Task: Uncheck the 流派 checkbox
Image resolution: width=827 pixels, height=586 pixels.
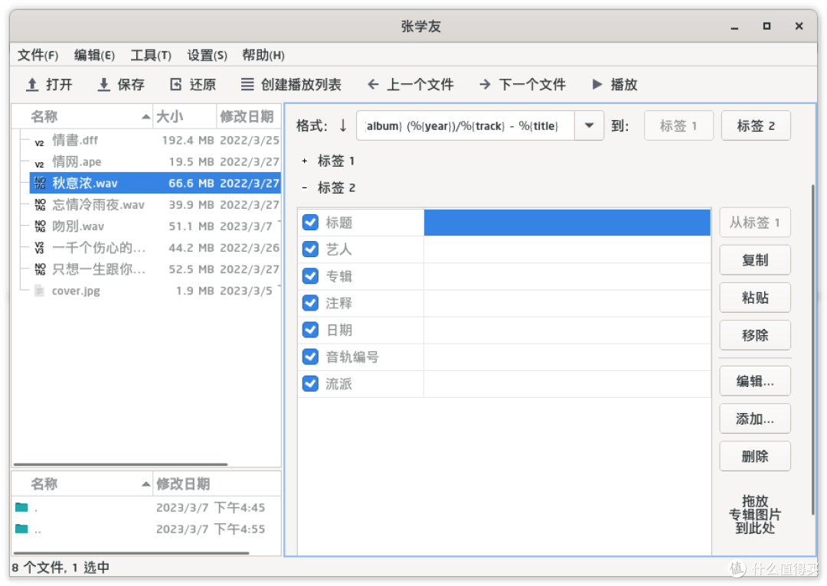Action: (310, 383)
